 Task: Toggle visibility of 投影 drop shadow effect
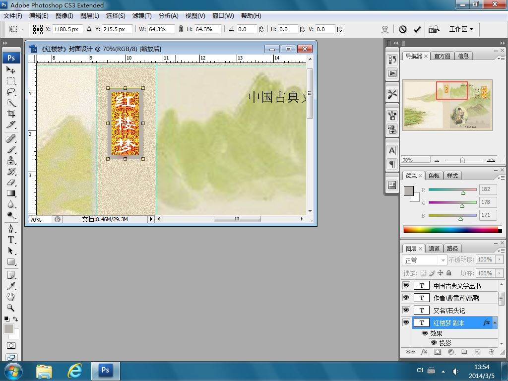[x=434, y=342]
